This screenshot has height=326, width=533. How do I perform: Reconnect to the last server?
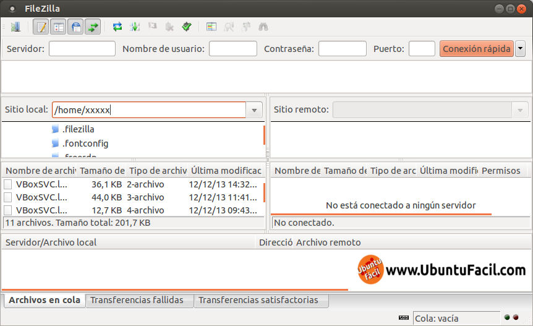187,27
